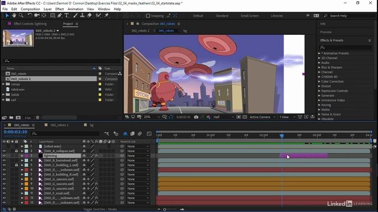Open the 25% magnification dropdown

[152, 117]
